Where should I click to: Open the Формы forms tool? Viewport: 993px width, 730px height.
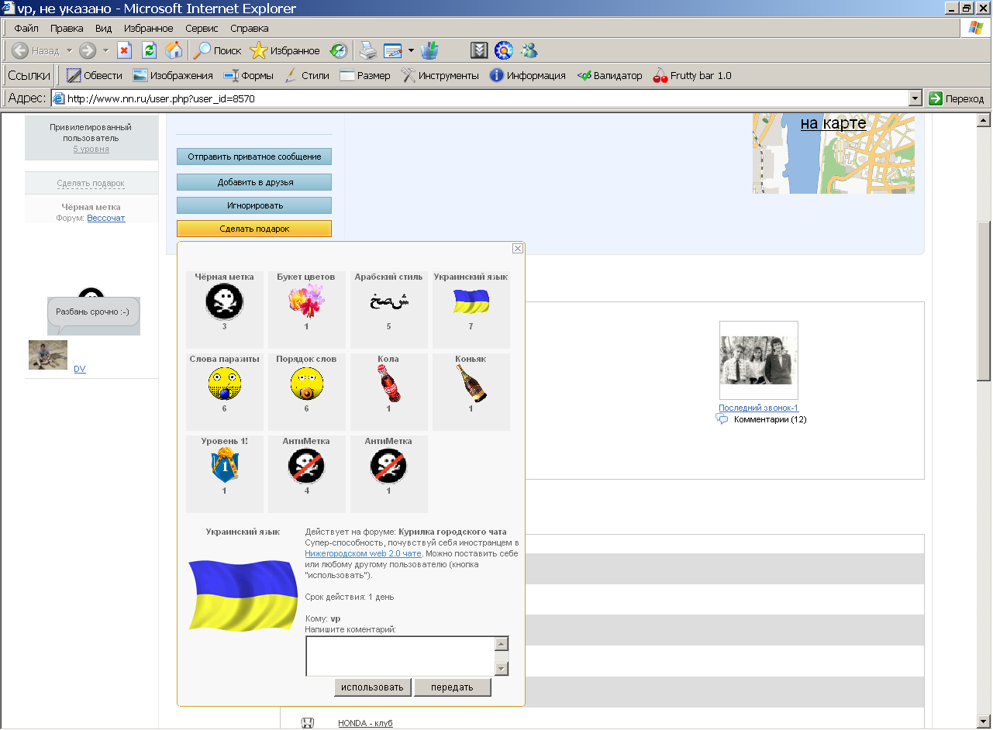(x=248, y=76)
